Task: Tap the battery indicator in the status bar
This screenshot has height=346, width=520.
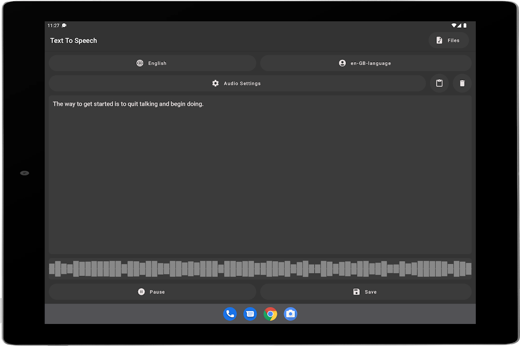Action: (x=465, y=26)
